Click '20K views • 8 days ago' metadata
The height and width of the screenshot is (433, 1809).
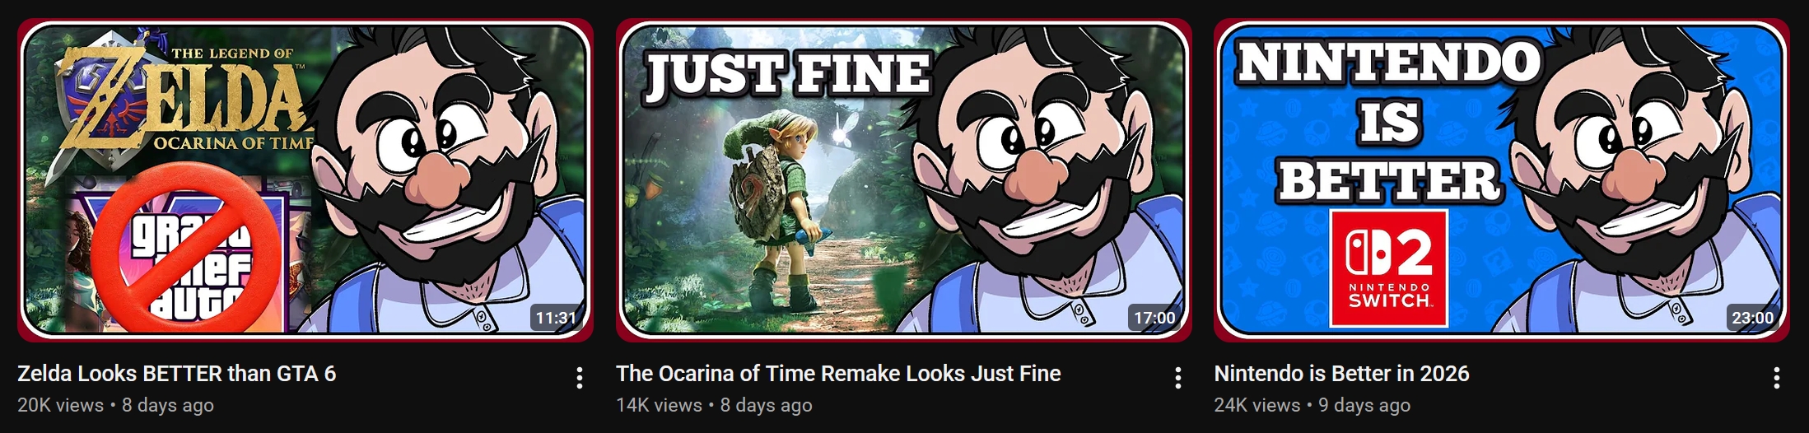point(115,405)
